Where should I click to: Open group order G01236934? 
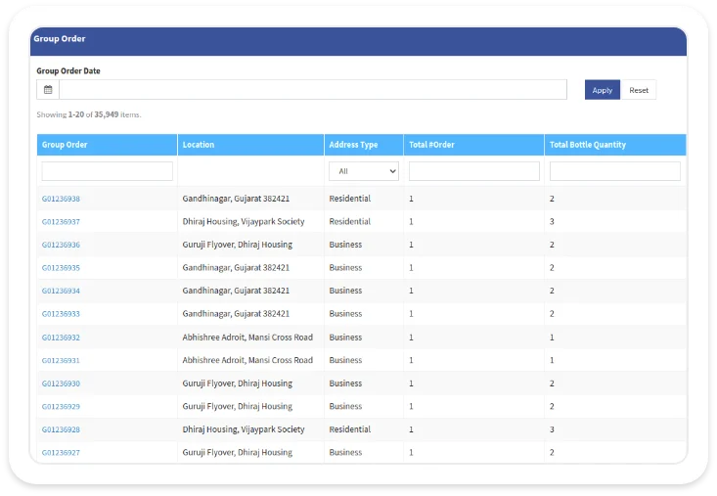point(61,291)
